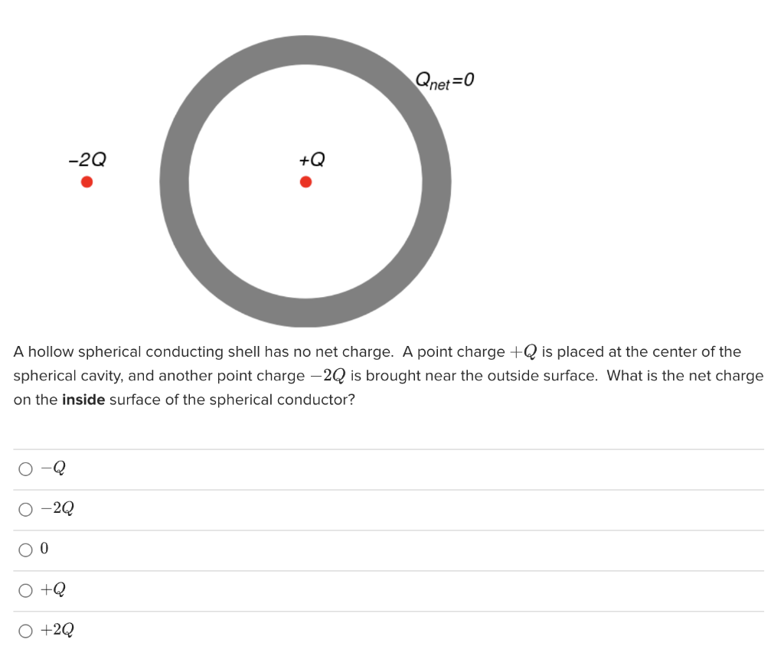Select the −Q answer radio button
Viewport: 784px width, 669px height.
[x=25, y=468]
